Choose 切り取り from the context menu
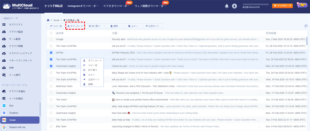310x131 pixels. [92, 70]
